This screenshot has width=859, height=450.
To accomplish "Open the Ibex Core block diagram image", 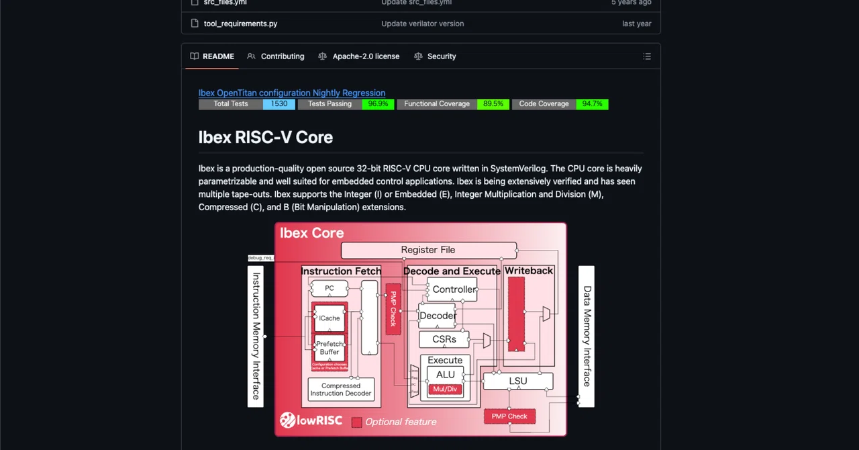I will coord(421,329).
